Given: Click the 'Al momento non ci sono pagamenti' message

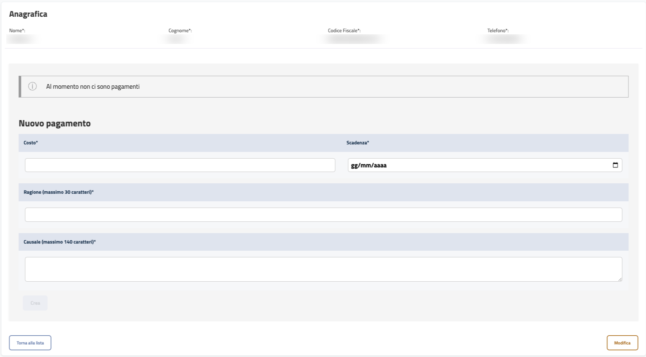Looking at the screenshot, I should tap(93, 87).
